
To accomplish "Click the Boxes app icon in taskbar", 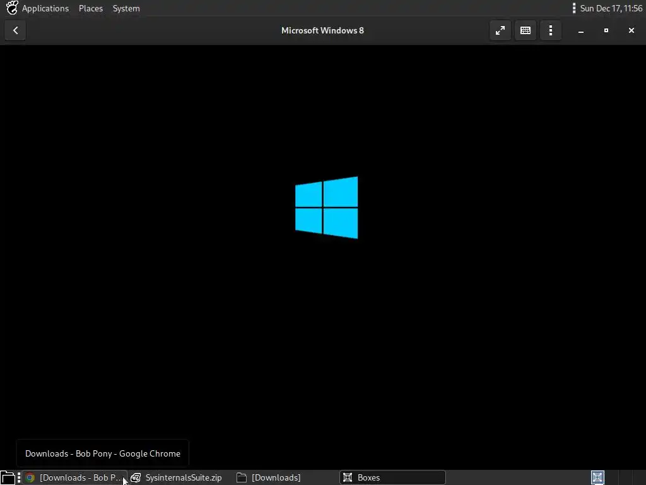I will (348, 477).
